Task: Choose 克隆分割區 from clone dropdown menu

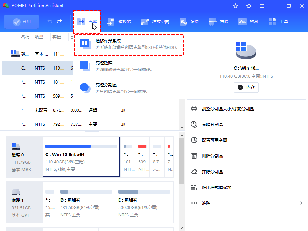Action: (129, 88)
